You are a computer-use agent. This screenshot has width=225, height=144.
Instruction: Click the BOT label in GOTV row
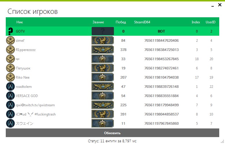coord(161,31)
